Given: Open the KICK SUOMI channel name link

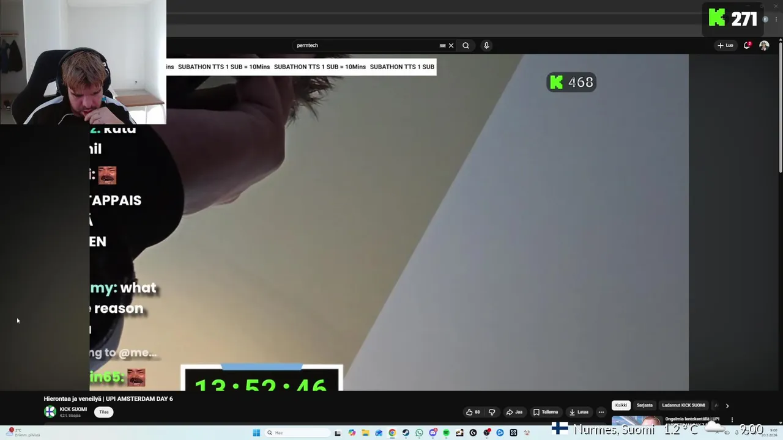Looking at the screenshot, I should click(73, 409).
